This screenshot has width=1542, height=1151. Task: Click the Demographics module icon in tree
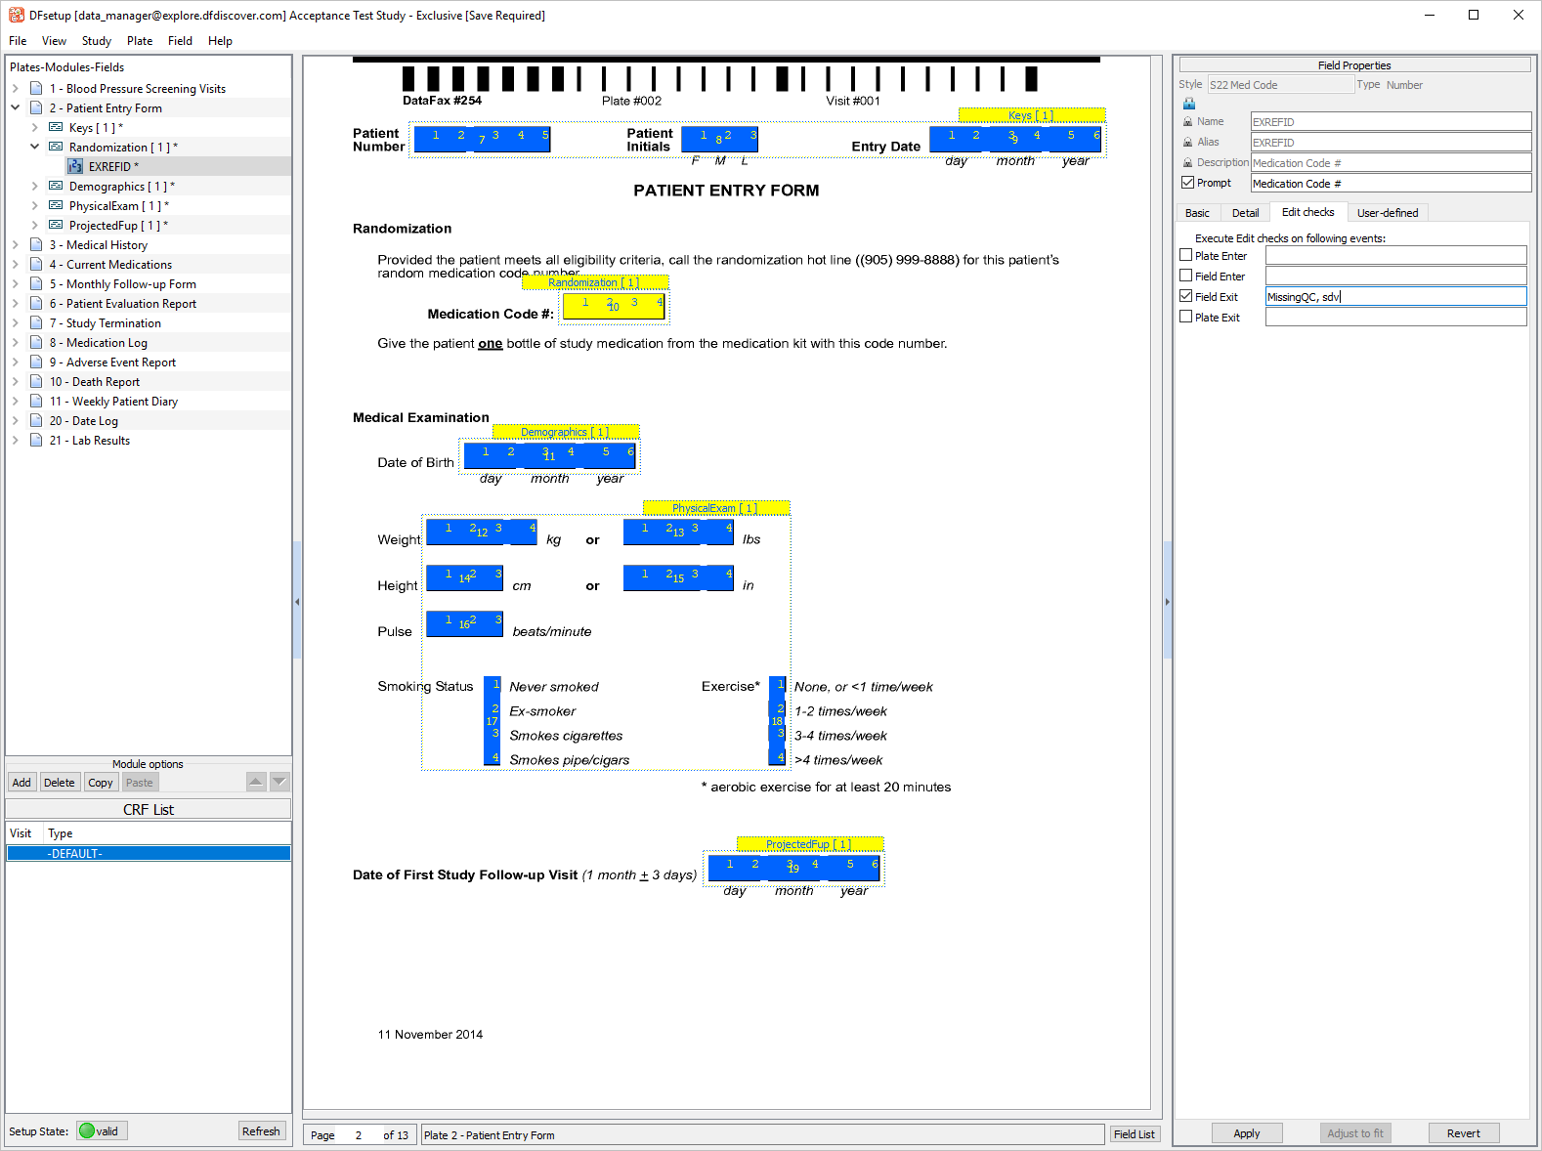pyautogui.click(x=56, y=187)
